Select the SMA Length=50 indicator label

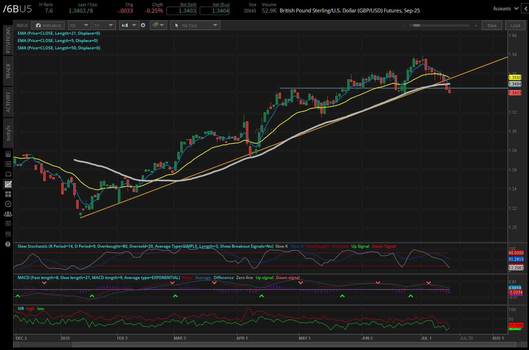(59, 48)
